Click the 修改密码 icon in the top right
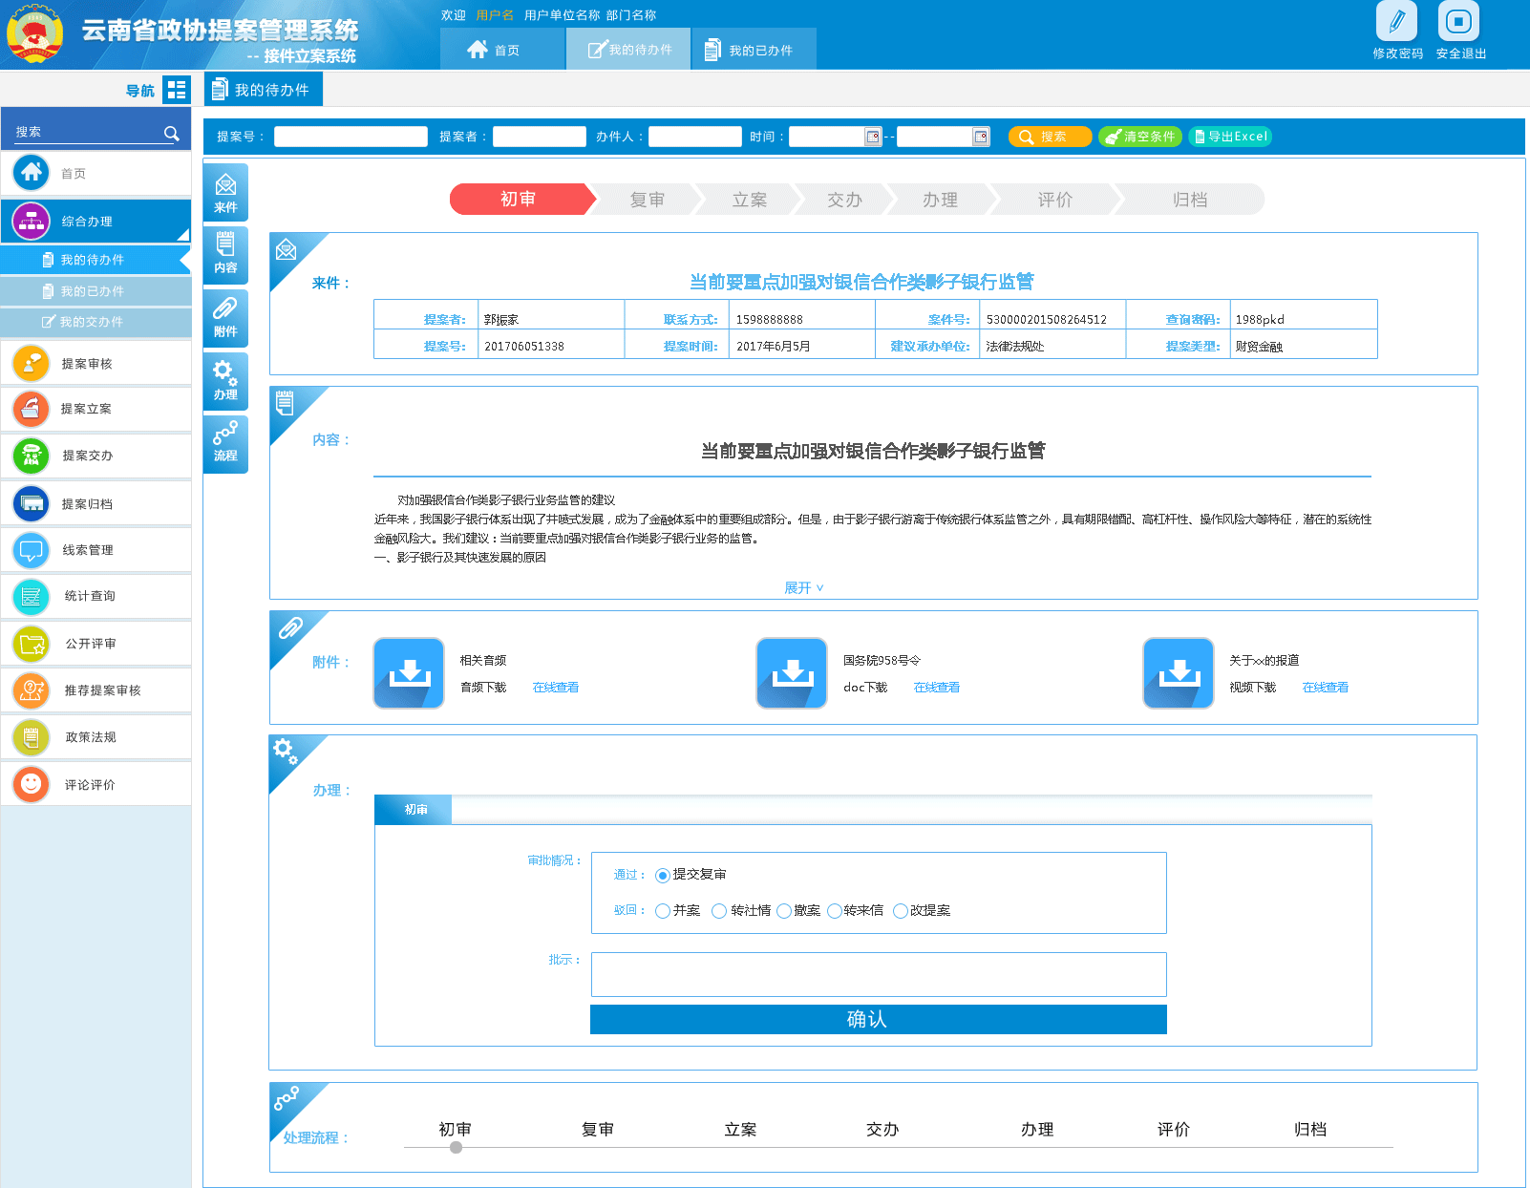Screen dimensions: 1530x1188 pyautogui.click(x=1397, y=26)
